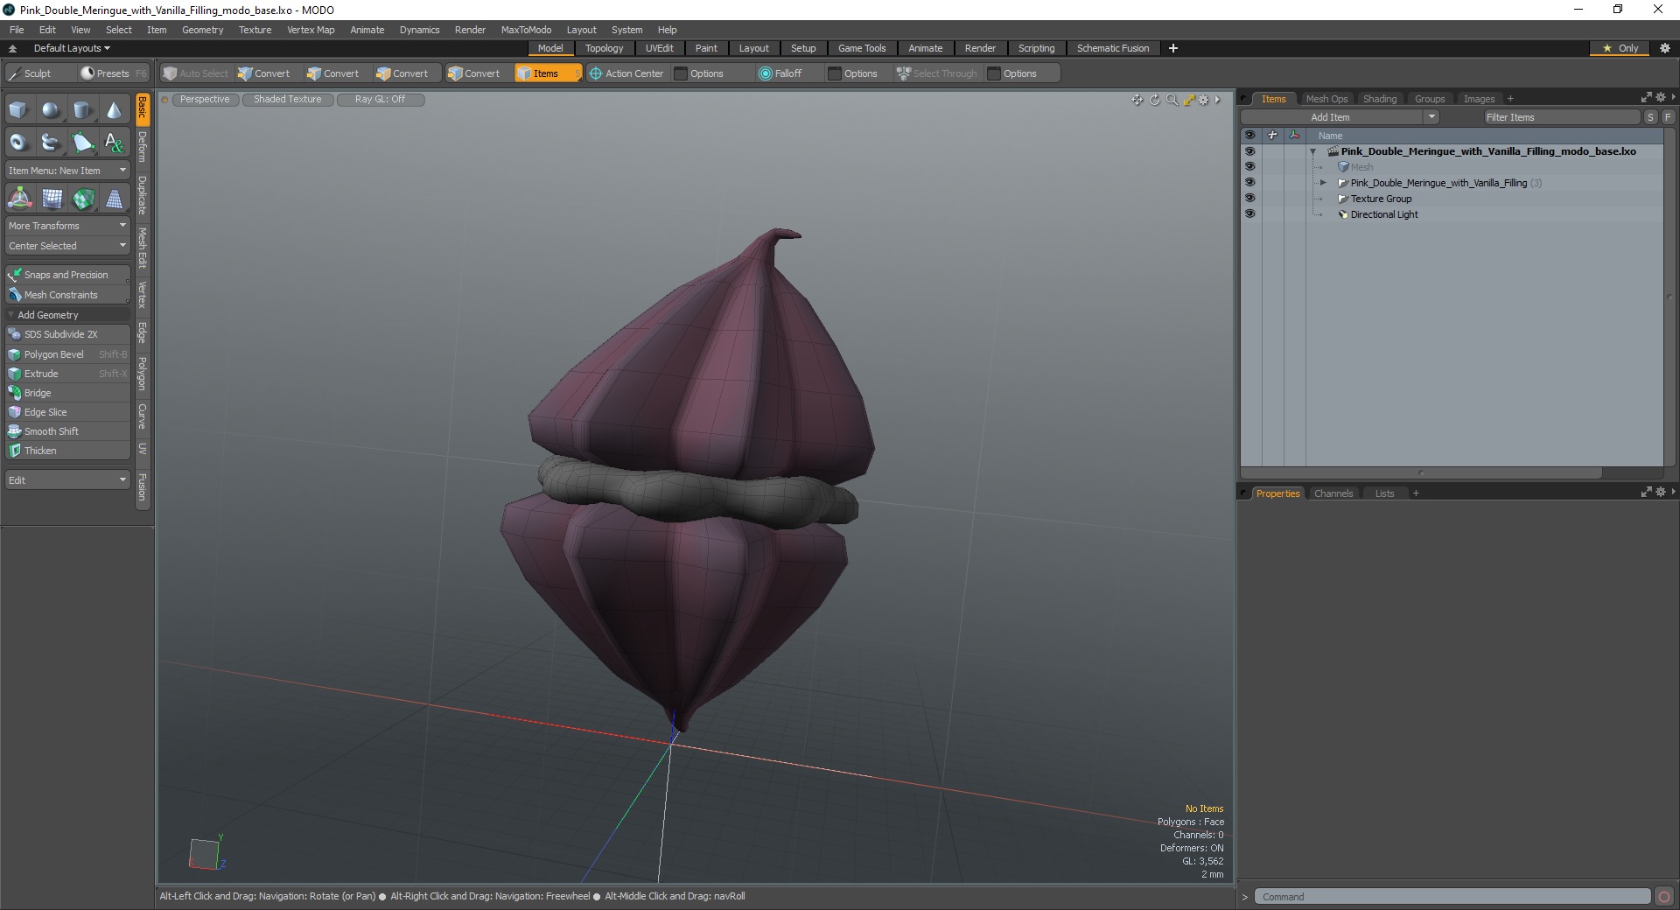Click the Command input field
This screenshot has height=910, width=1680.
[x=1453, y=897]
